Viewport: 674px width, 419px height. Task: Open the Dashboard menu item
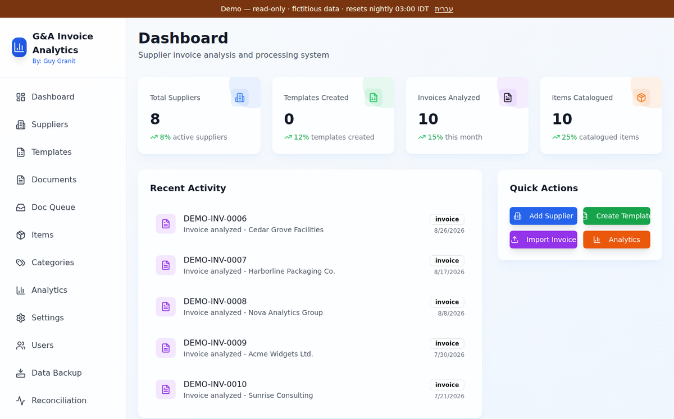click(63, 97)
